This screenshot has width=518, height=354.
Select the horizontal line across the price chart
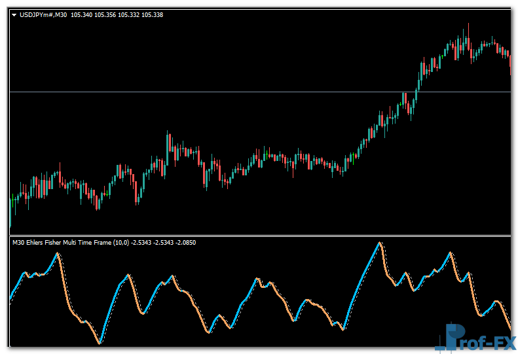pos(196,92)
